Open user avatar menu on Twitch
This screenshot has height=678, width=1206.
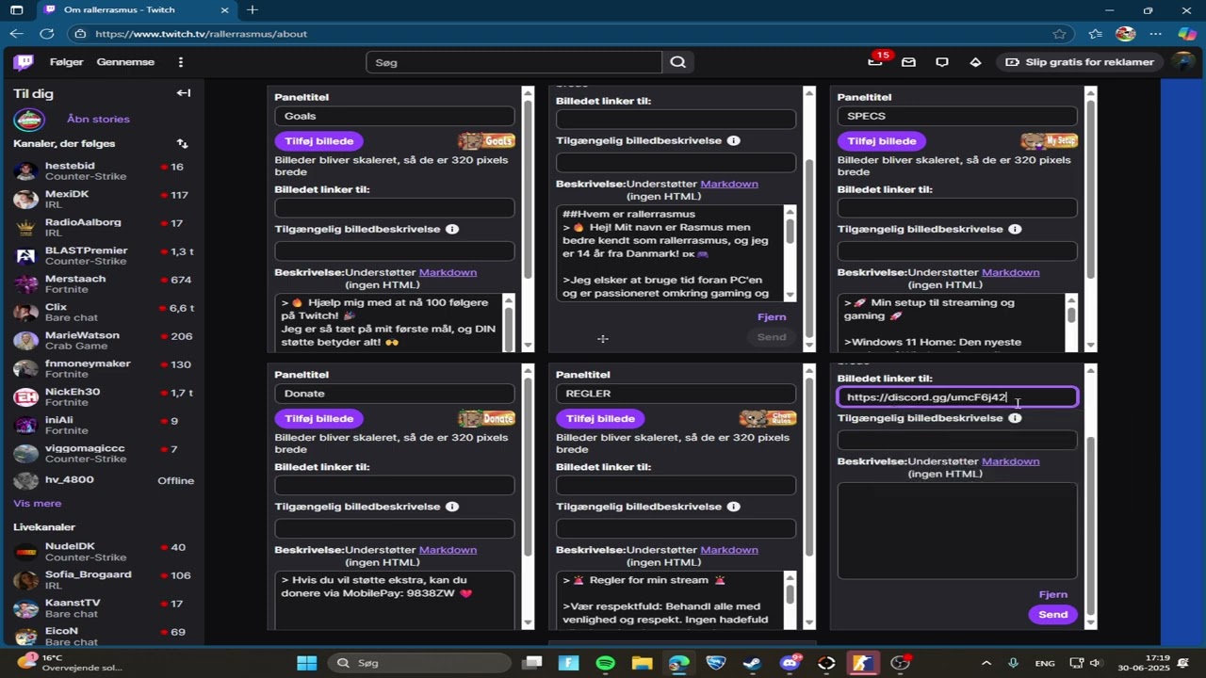point(1183,62)
